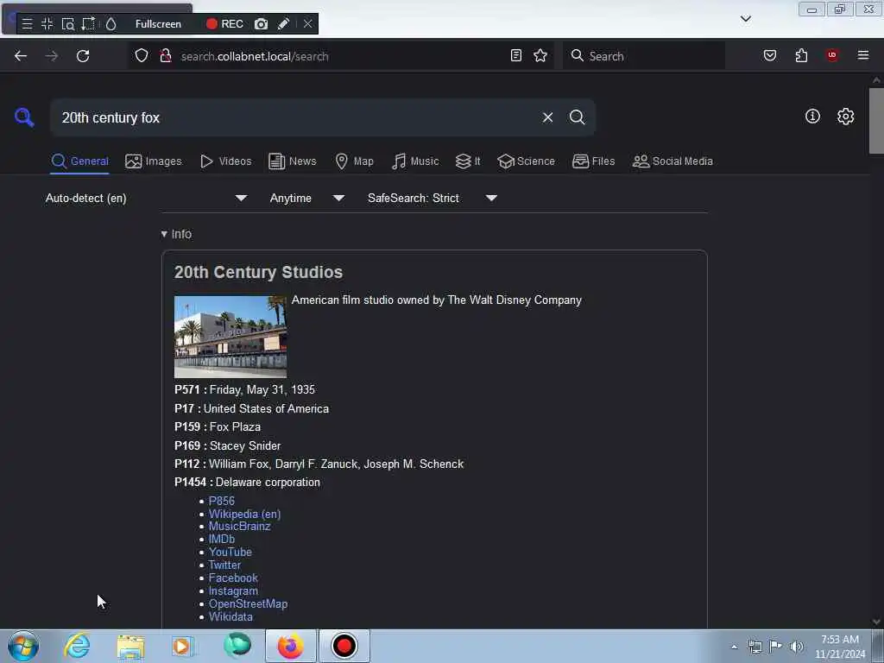Show site security lock information

165,56
